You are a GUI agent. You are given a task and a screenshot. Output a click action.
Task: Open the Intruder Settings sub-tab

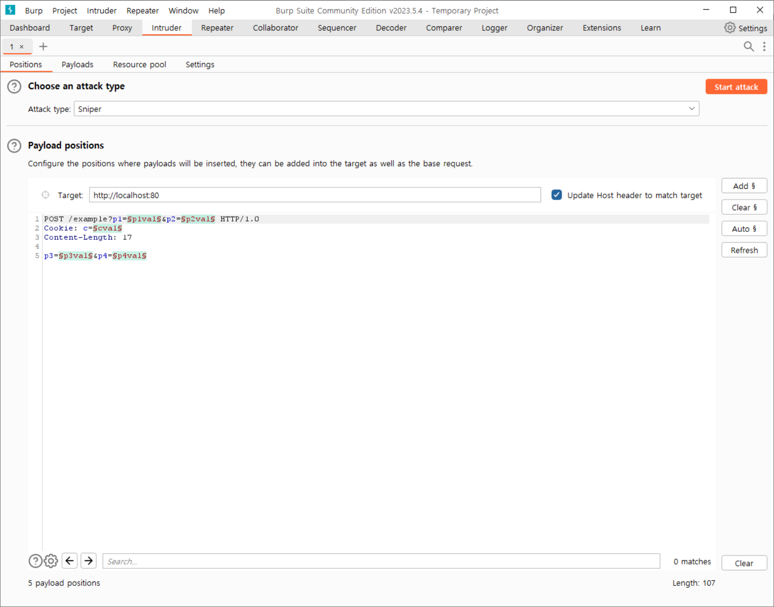[x=200, y=65]
